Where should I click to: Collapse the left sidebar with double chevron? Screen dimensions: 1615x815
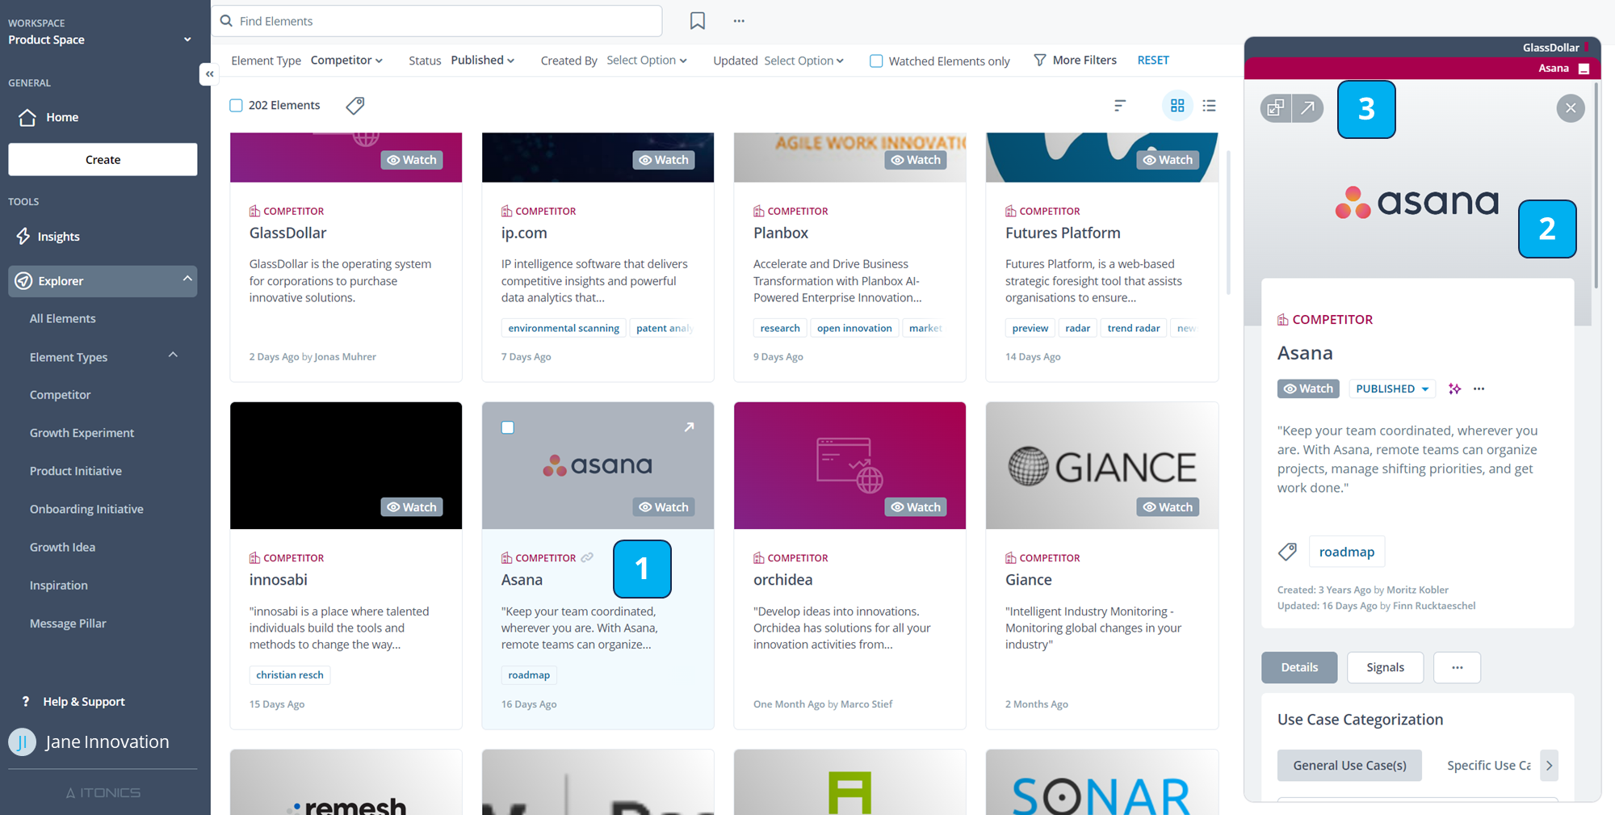pyautogui.click(x=209, y=74)
